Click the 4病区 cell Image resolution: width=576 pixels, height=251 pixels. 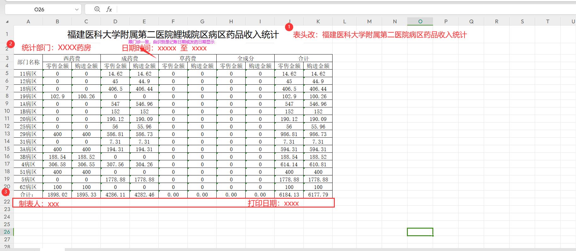[x=28, y=164]
